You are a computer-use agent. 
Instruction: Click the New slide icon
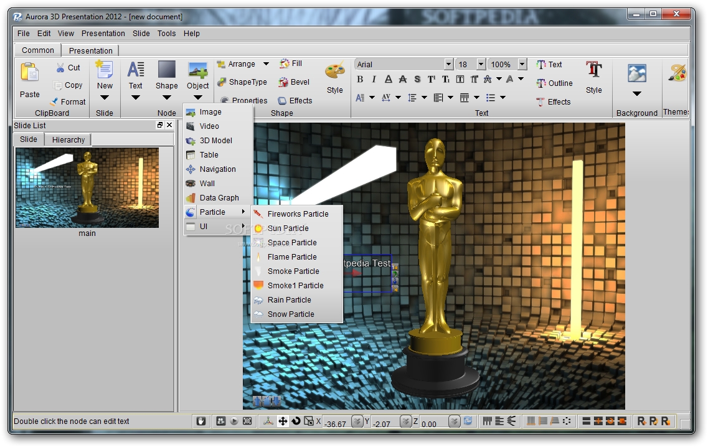105,70
